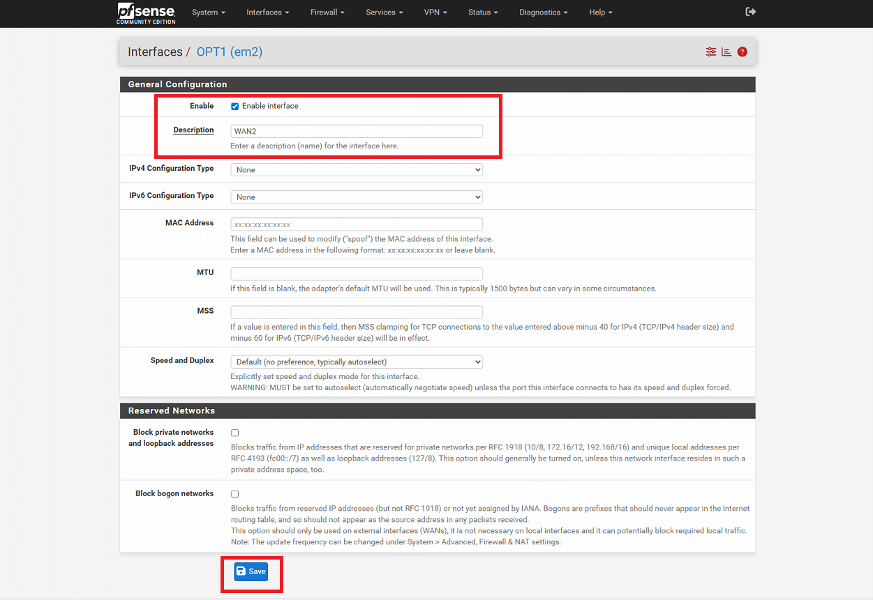This screenshot has width=873, height=600.
Task: Uncheck the Enable interface checkbox
Action: [x=235, y=106]
